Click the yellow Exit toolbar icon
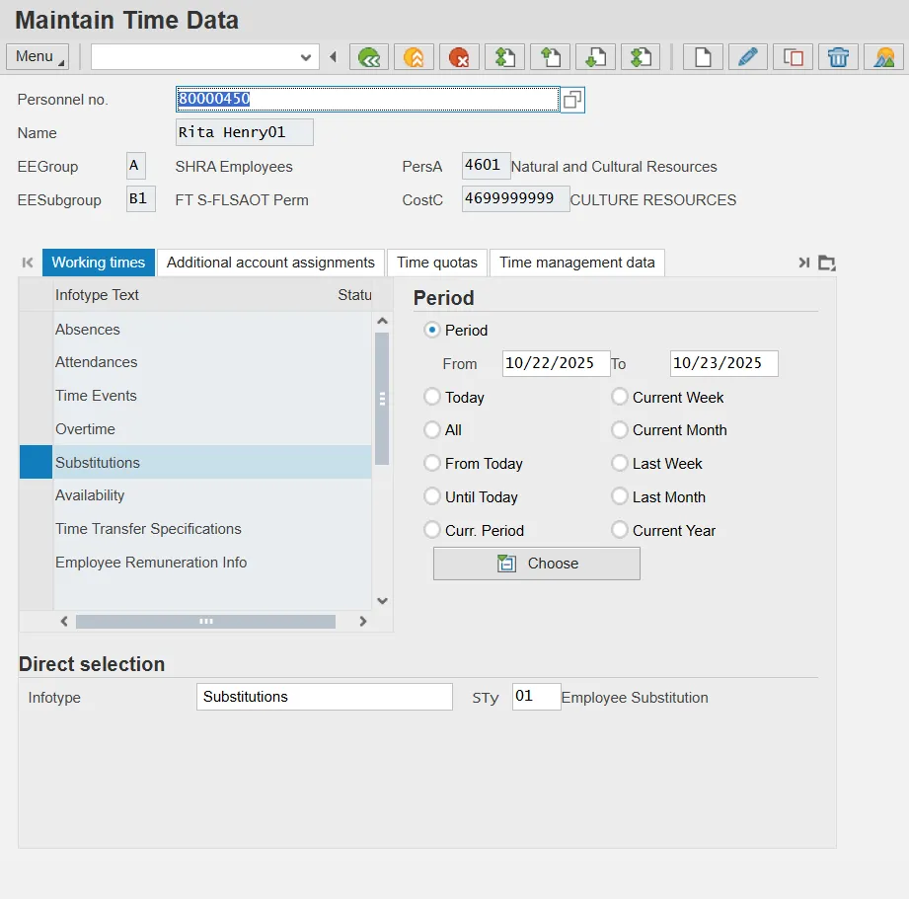909x904 pixels. point(414,57)
